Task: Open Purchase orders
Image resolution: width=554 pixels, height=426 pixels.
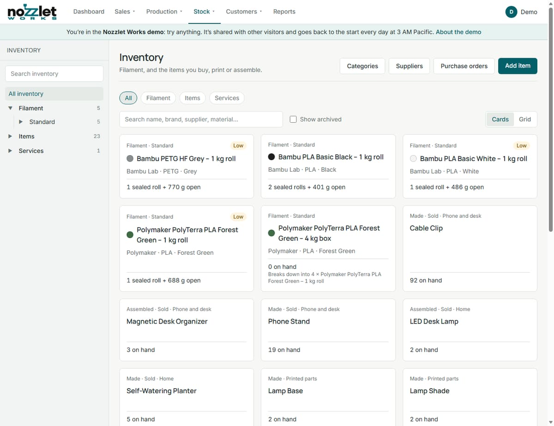Action: 464,66
